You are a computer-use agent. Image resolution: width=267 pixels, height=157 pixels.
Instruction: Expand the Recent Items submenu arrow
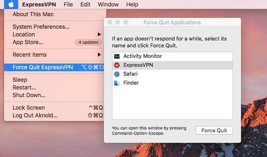pos(99,55)
